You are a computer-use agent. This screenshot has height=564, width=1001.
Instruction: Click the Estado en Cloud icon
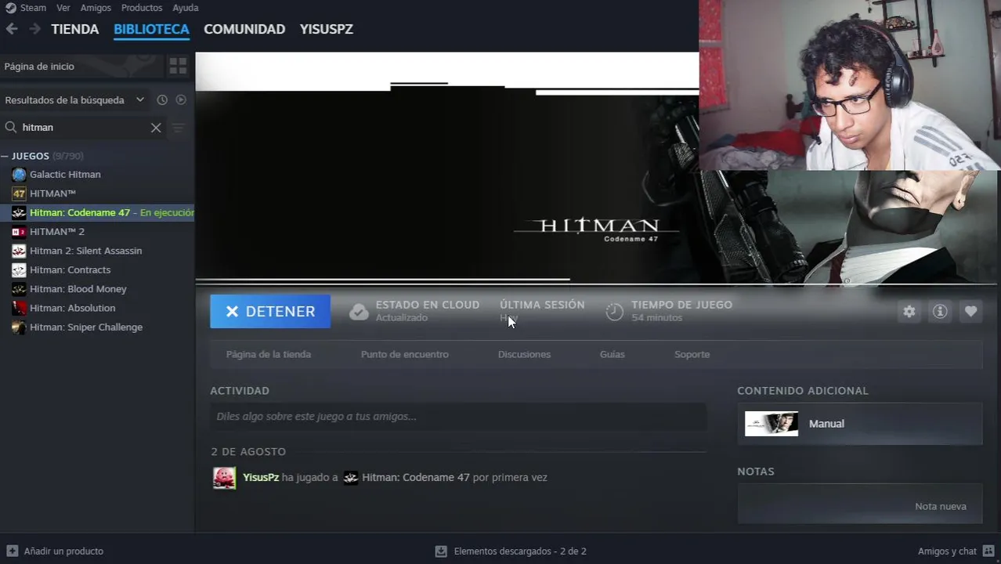coord(359,312)
